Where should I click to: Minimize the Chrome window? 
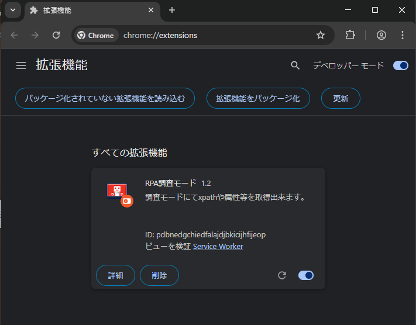click(x=348, y=10)
